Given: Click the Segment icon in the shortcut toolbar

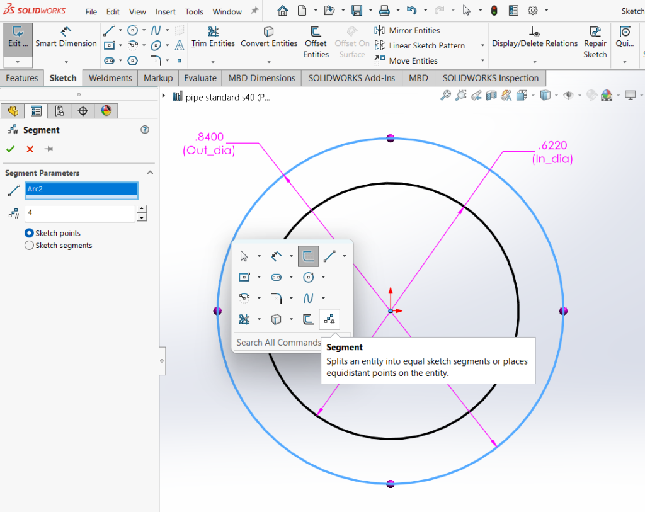Looking at the screenshot, I should click(329, 319).
